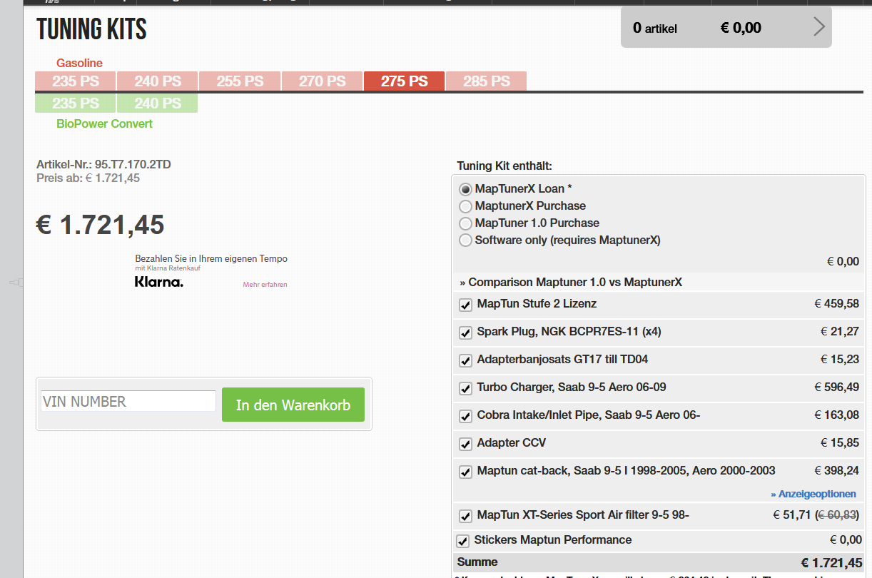Open Comparison Maptuner 1.0 vs MaptunerX
Viewport: 872px width, 578px height.
[x=571, y=282]
